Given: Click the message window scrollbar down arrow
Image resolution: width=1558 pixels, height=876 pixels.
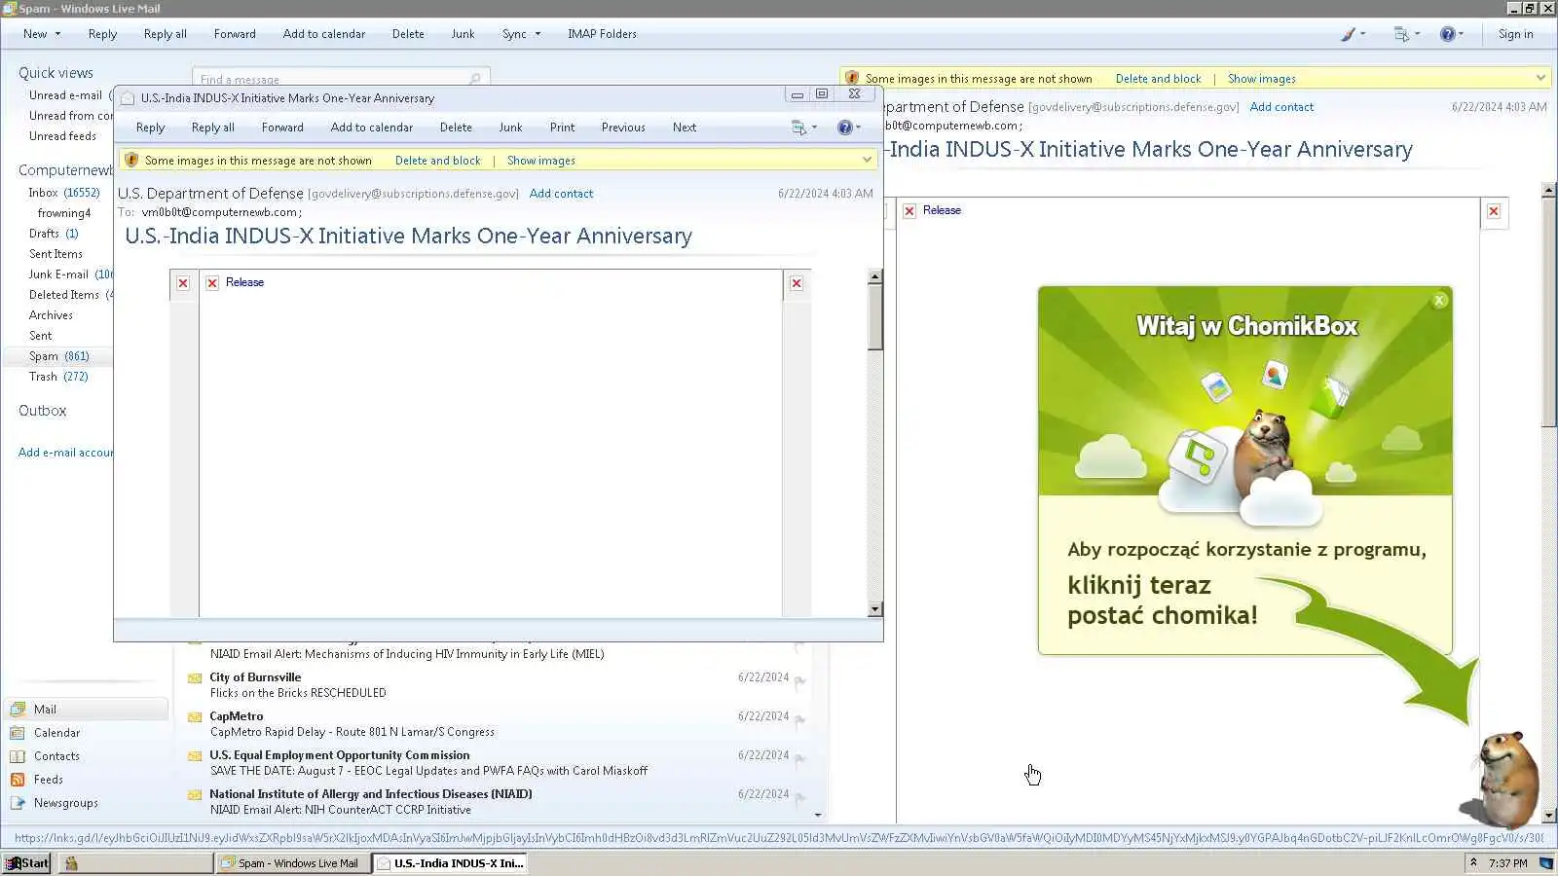Looking at the screenshot, I should click(874, 609).
